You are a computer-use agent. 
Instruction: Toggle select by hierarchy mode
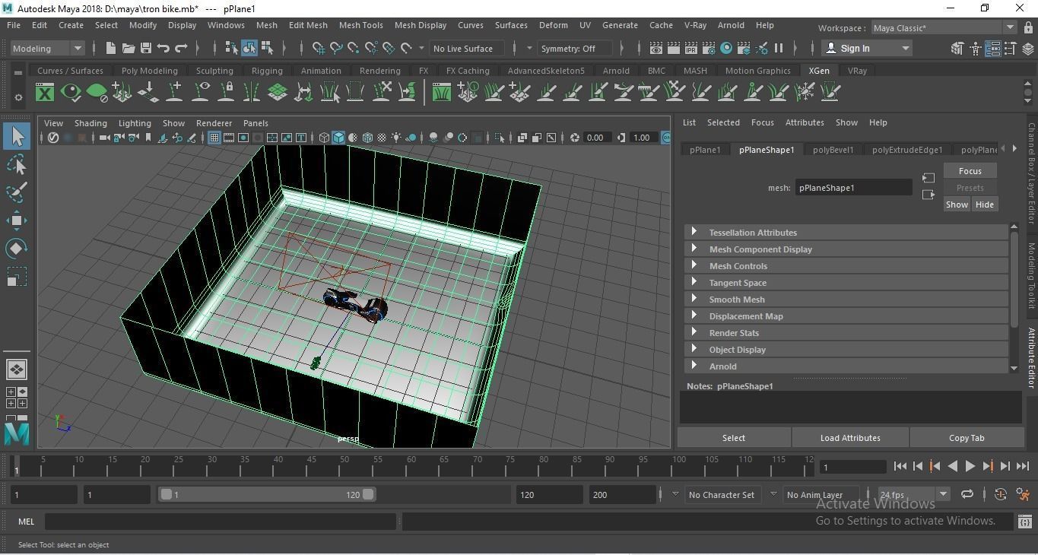tap(232, 48)
